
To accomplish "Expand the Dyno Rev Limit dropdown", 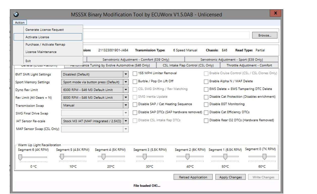I will click(125, 90).
